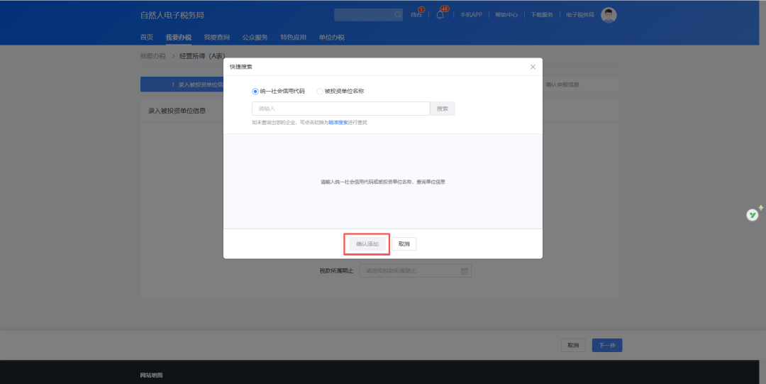Open the 单位办税 tab
Viewport: 766px width, 384px height.
(331, 37)
